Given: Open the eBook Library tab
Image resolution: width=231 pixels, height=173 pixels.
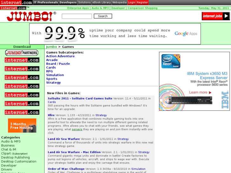Looking at the screenshot, I should click(x=102, y=2).
